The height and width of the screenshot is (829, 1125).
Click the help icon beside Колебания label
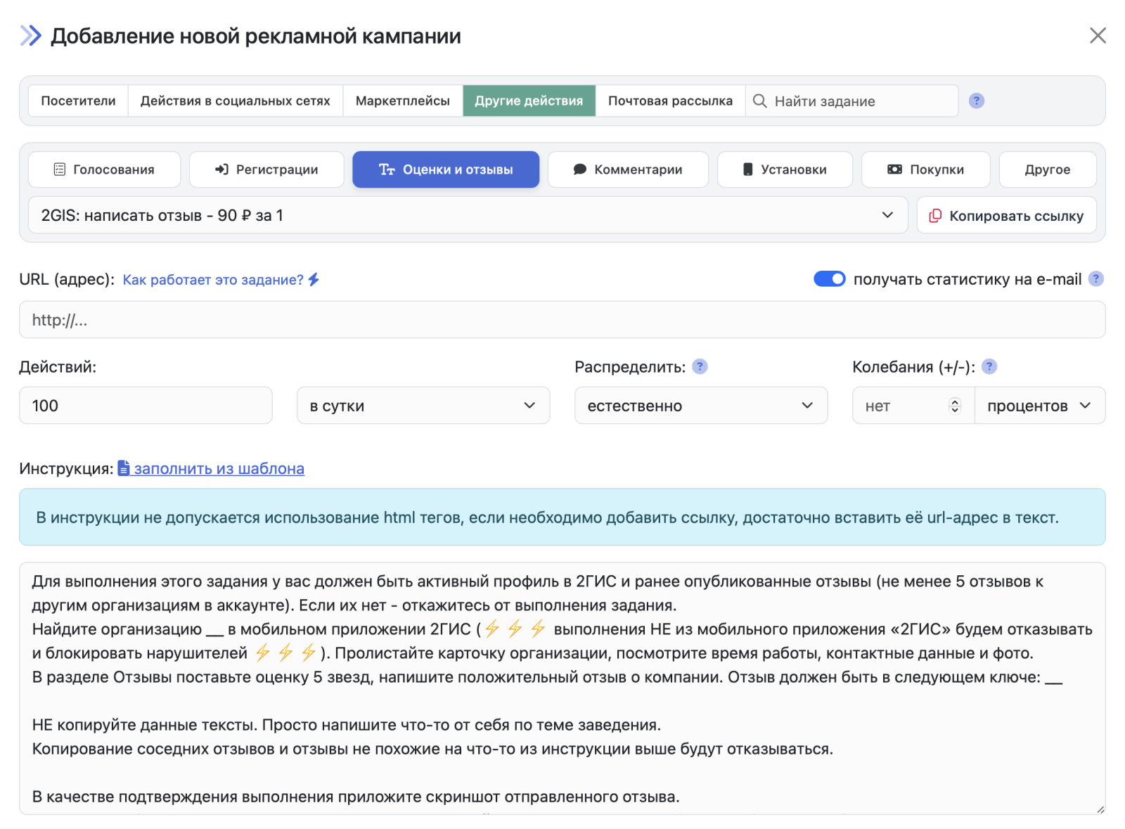[x=989, y=366]
